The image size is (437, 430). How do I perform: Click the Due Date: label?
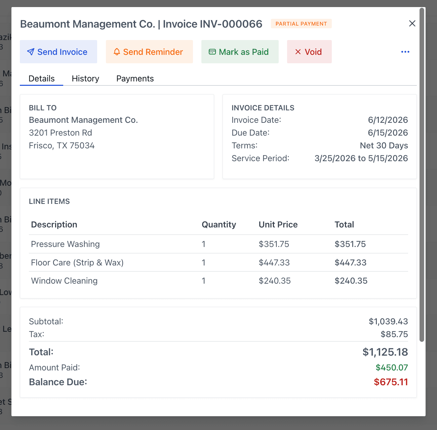[x=251, y=133]
